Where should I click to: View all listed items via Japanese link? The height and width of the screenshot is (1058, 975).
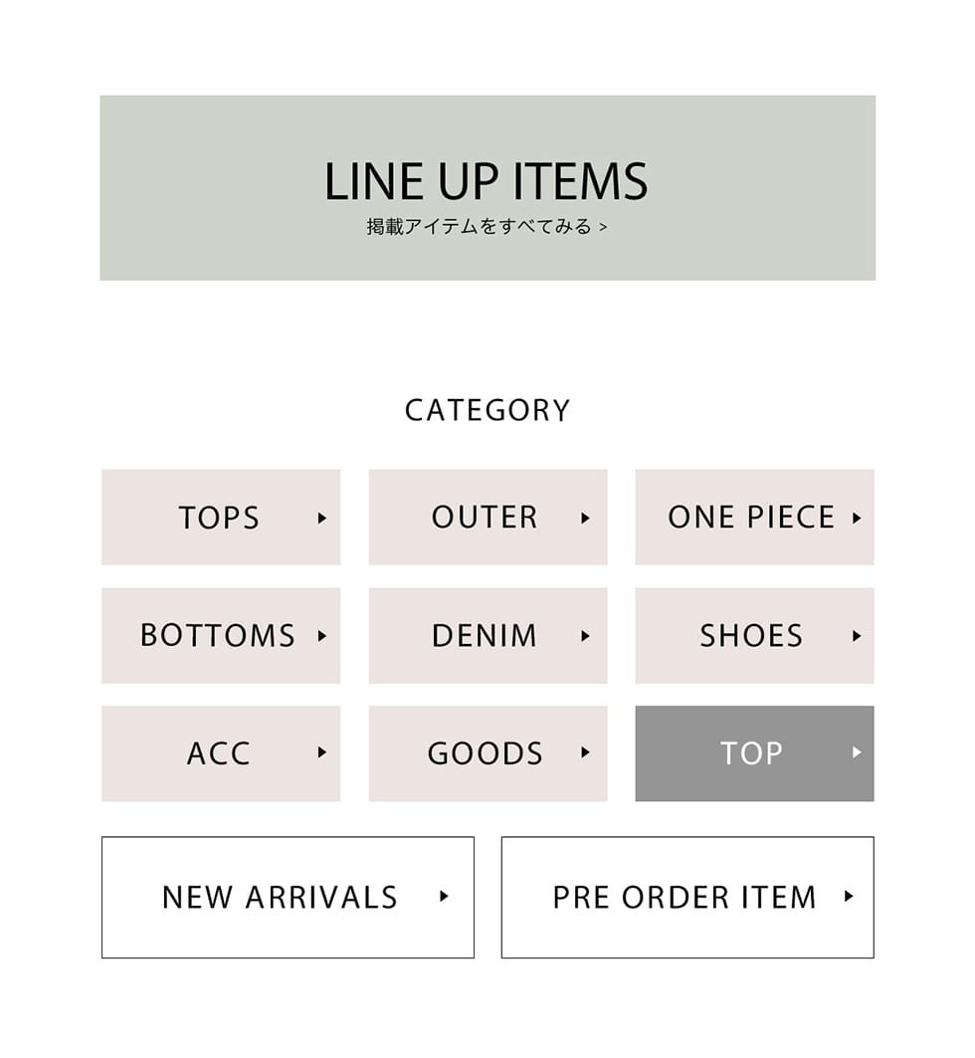point(487,227)
